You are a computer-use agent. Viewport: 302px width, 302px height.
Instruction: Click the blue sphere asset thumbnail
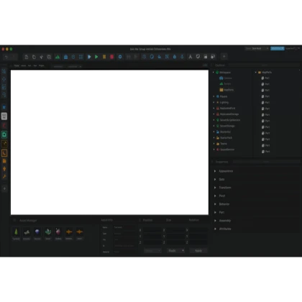tap(37, 232)
